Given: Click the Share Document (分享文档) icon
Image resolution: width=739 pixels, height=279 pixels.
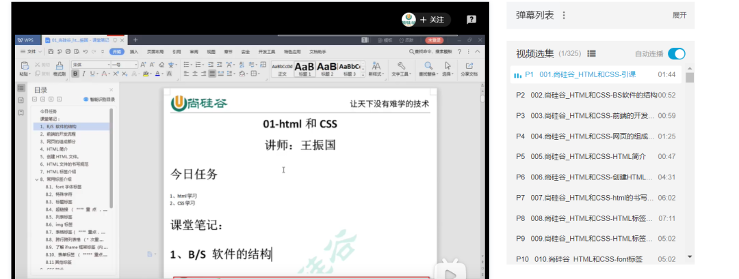Looking at the screenshot, I should [469, 69].
